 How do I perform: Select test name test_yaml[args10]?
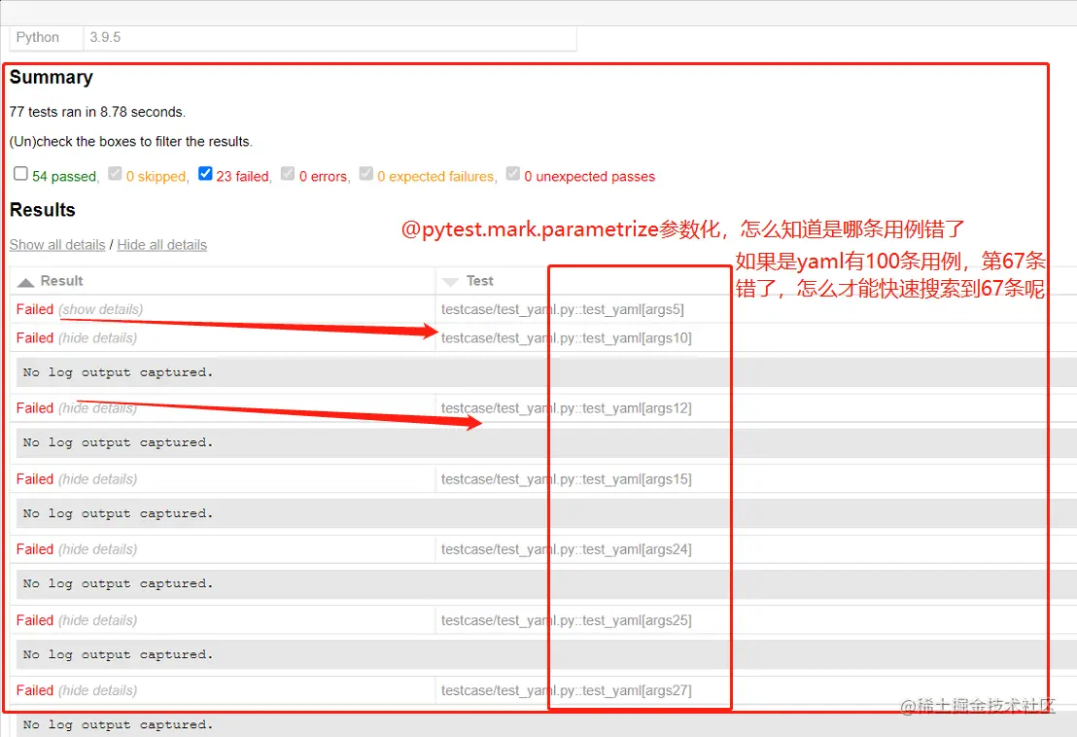tap(566, 338)
